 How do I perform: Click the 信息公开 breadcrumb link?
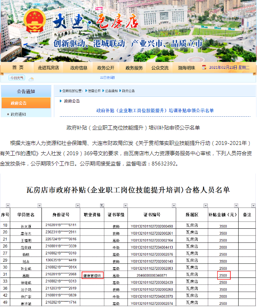point(94,91)
